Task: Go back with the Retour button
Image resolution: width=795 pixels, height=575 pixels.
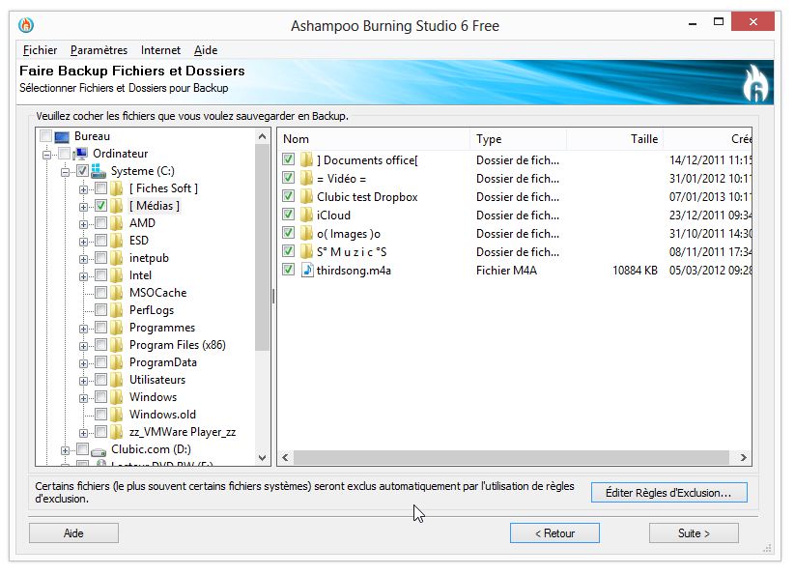Action: click(554, 533)
